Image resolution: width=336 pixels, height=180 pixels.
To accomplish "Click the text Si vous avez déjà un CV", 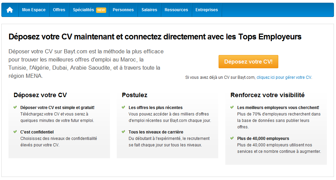I will click(220, 77).
